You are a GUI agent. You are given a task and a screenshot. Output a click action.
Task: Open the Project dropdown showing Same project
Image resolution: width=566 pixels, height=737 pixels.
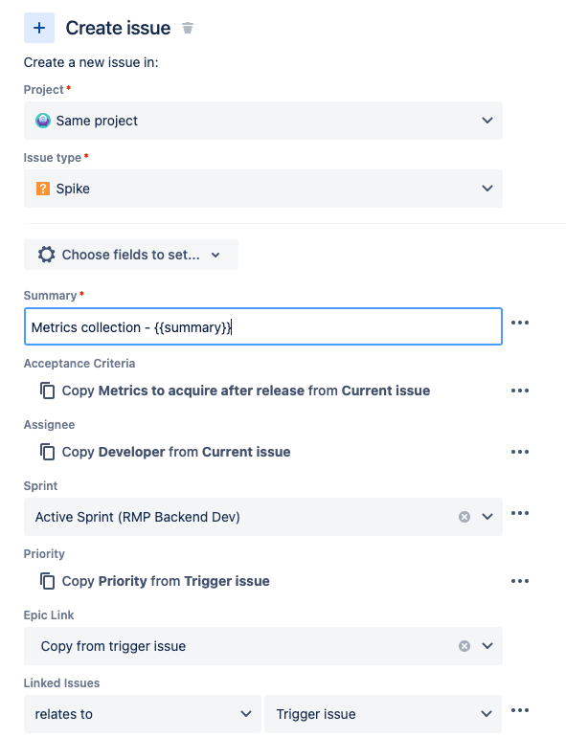tap(263, 121)
